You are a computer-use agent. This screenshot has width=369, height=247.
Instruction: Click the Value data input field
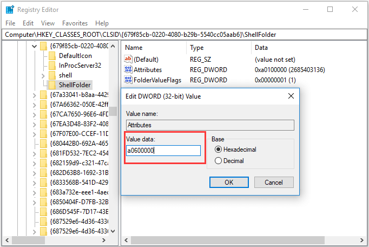point(163,151)
